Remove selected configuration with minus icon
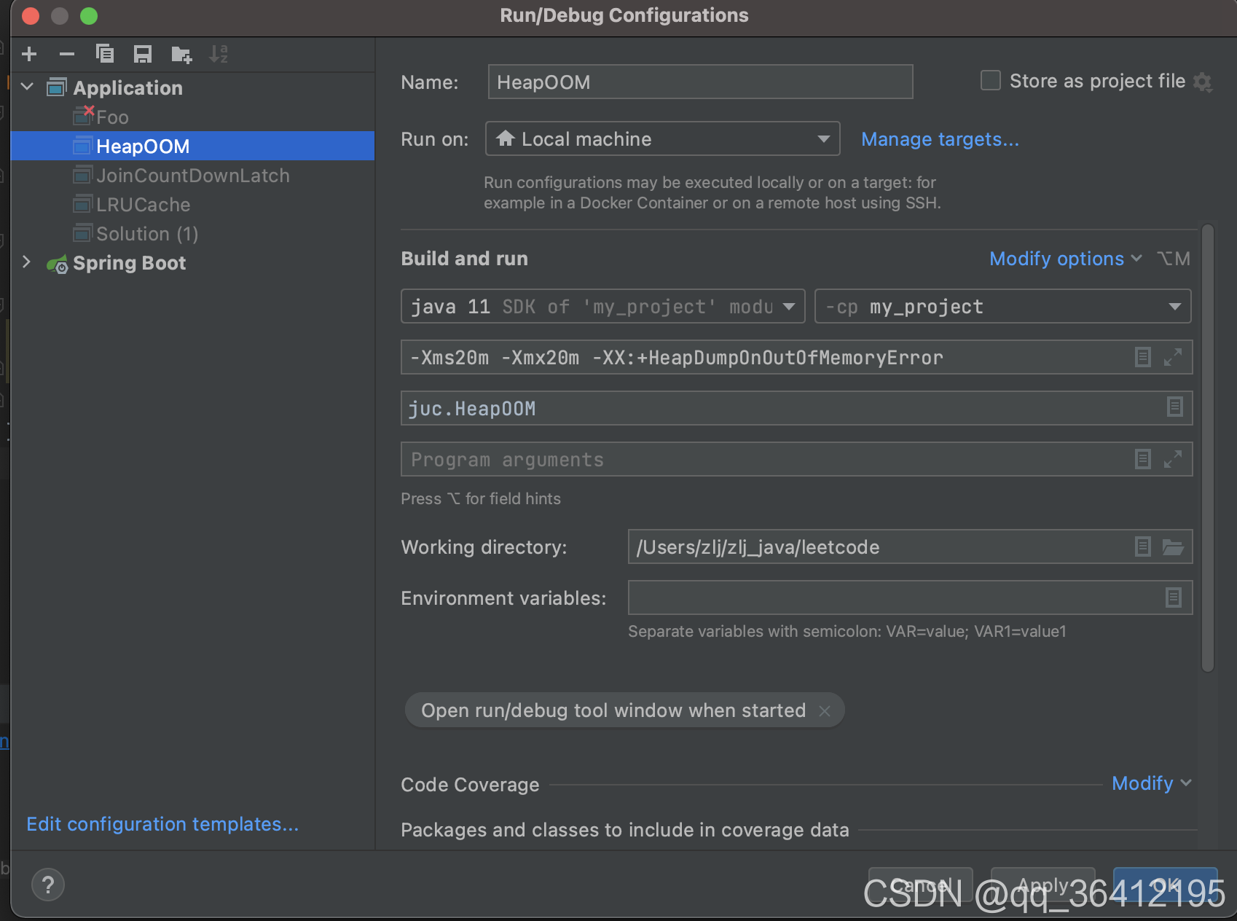This screenshot has width=1237, height=921. 67,54
